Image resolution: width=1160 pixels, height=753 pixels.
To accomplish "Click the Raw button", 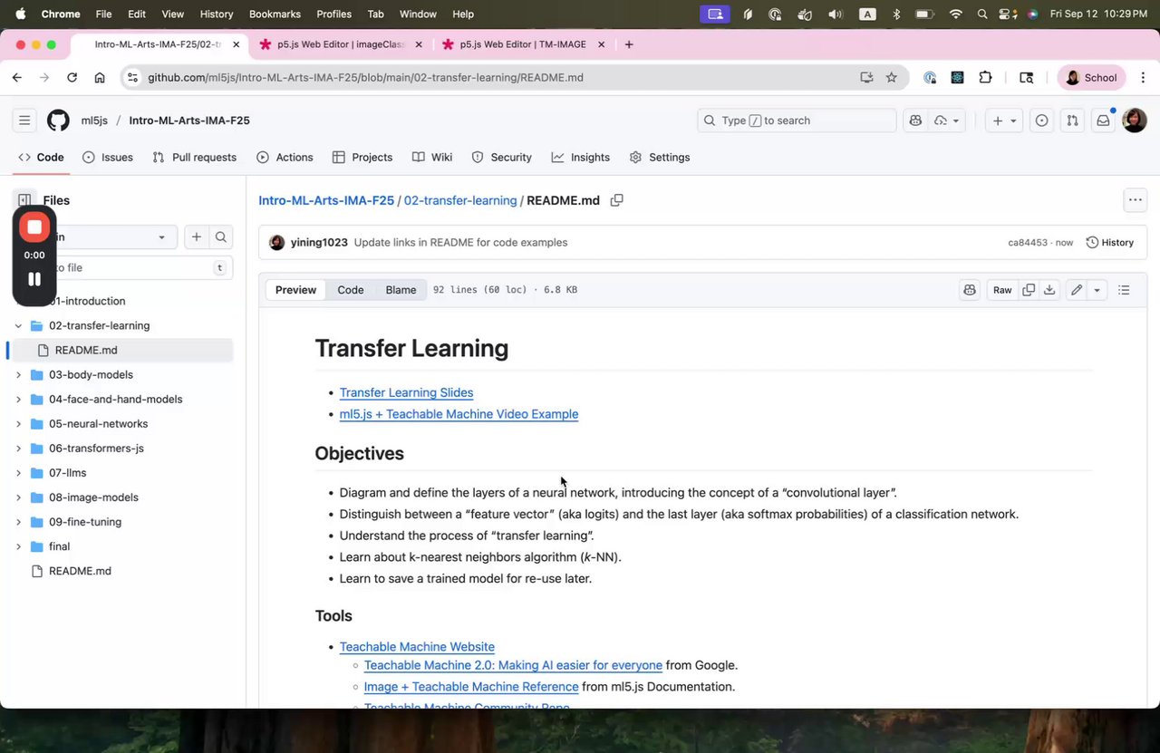I will point(1002,290).
